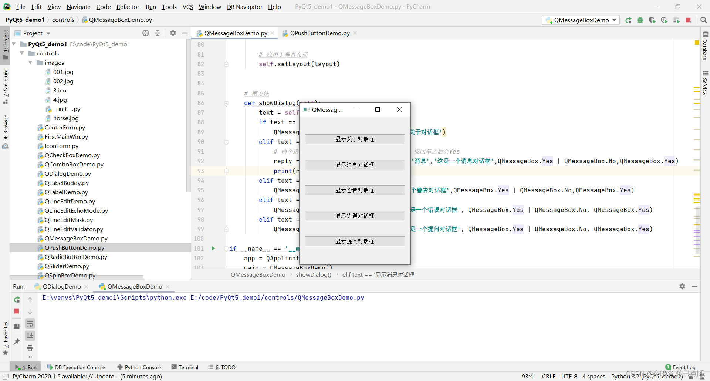
Task: Open the File menu
Action: (x=21, y=7)
